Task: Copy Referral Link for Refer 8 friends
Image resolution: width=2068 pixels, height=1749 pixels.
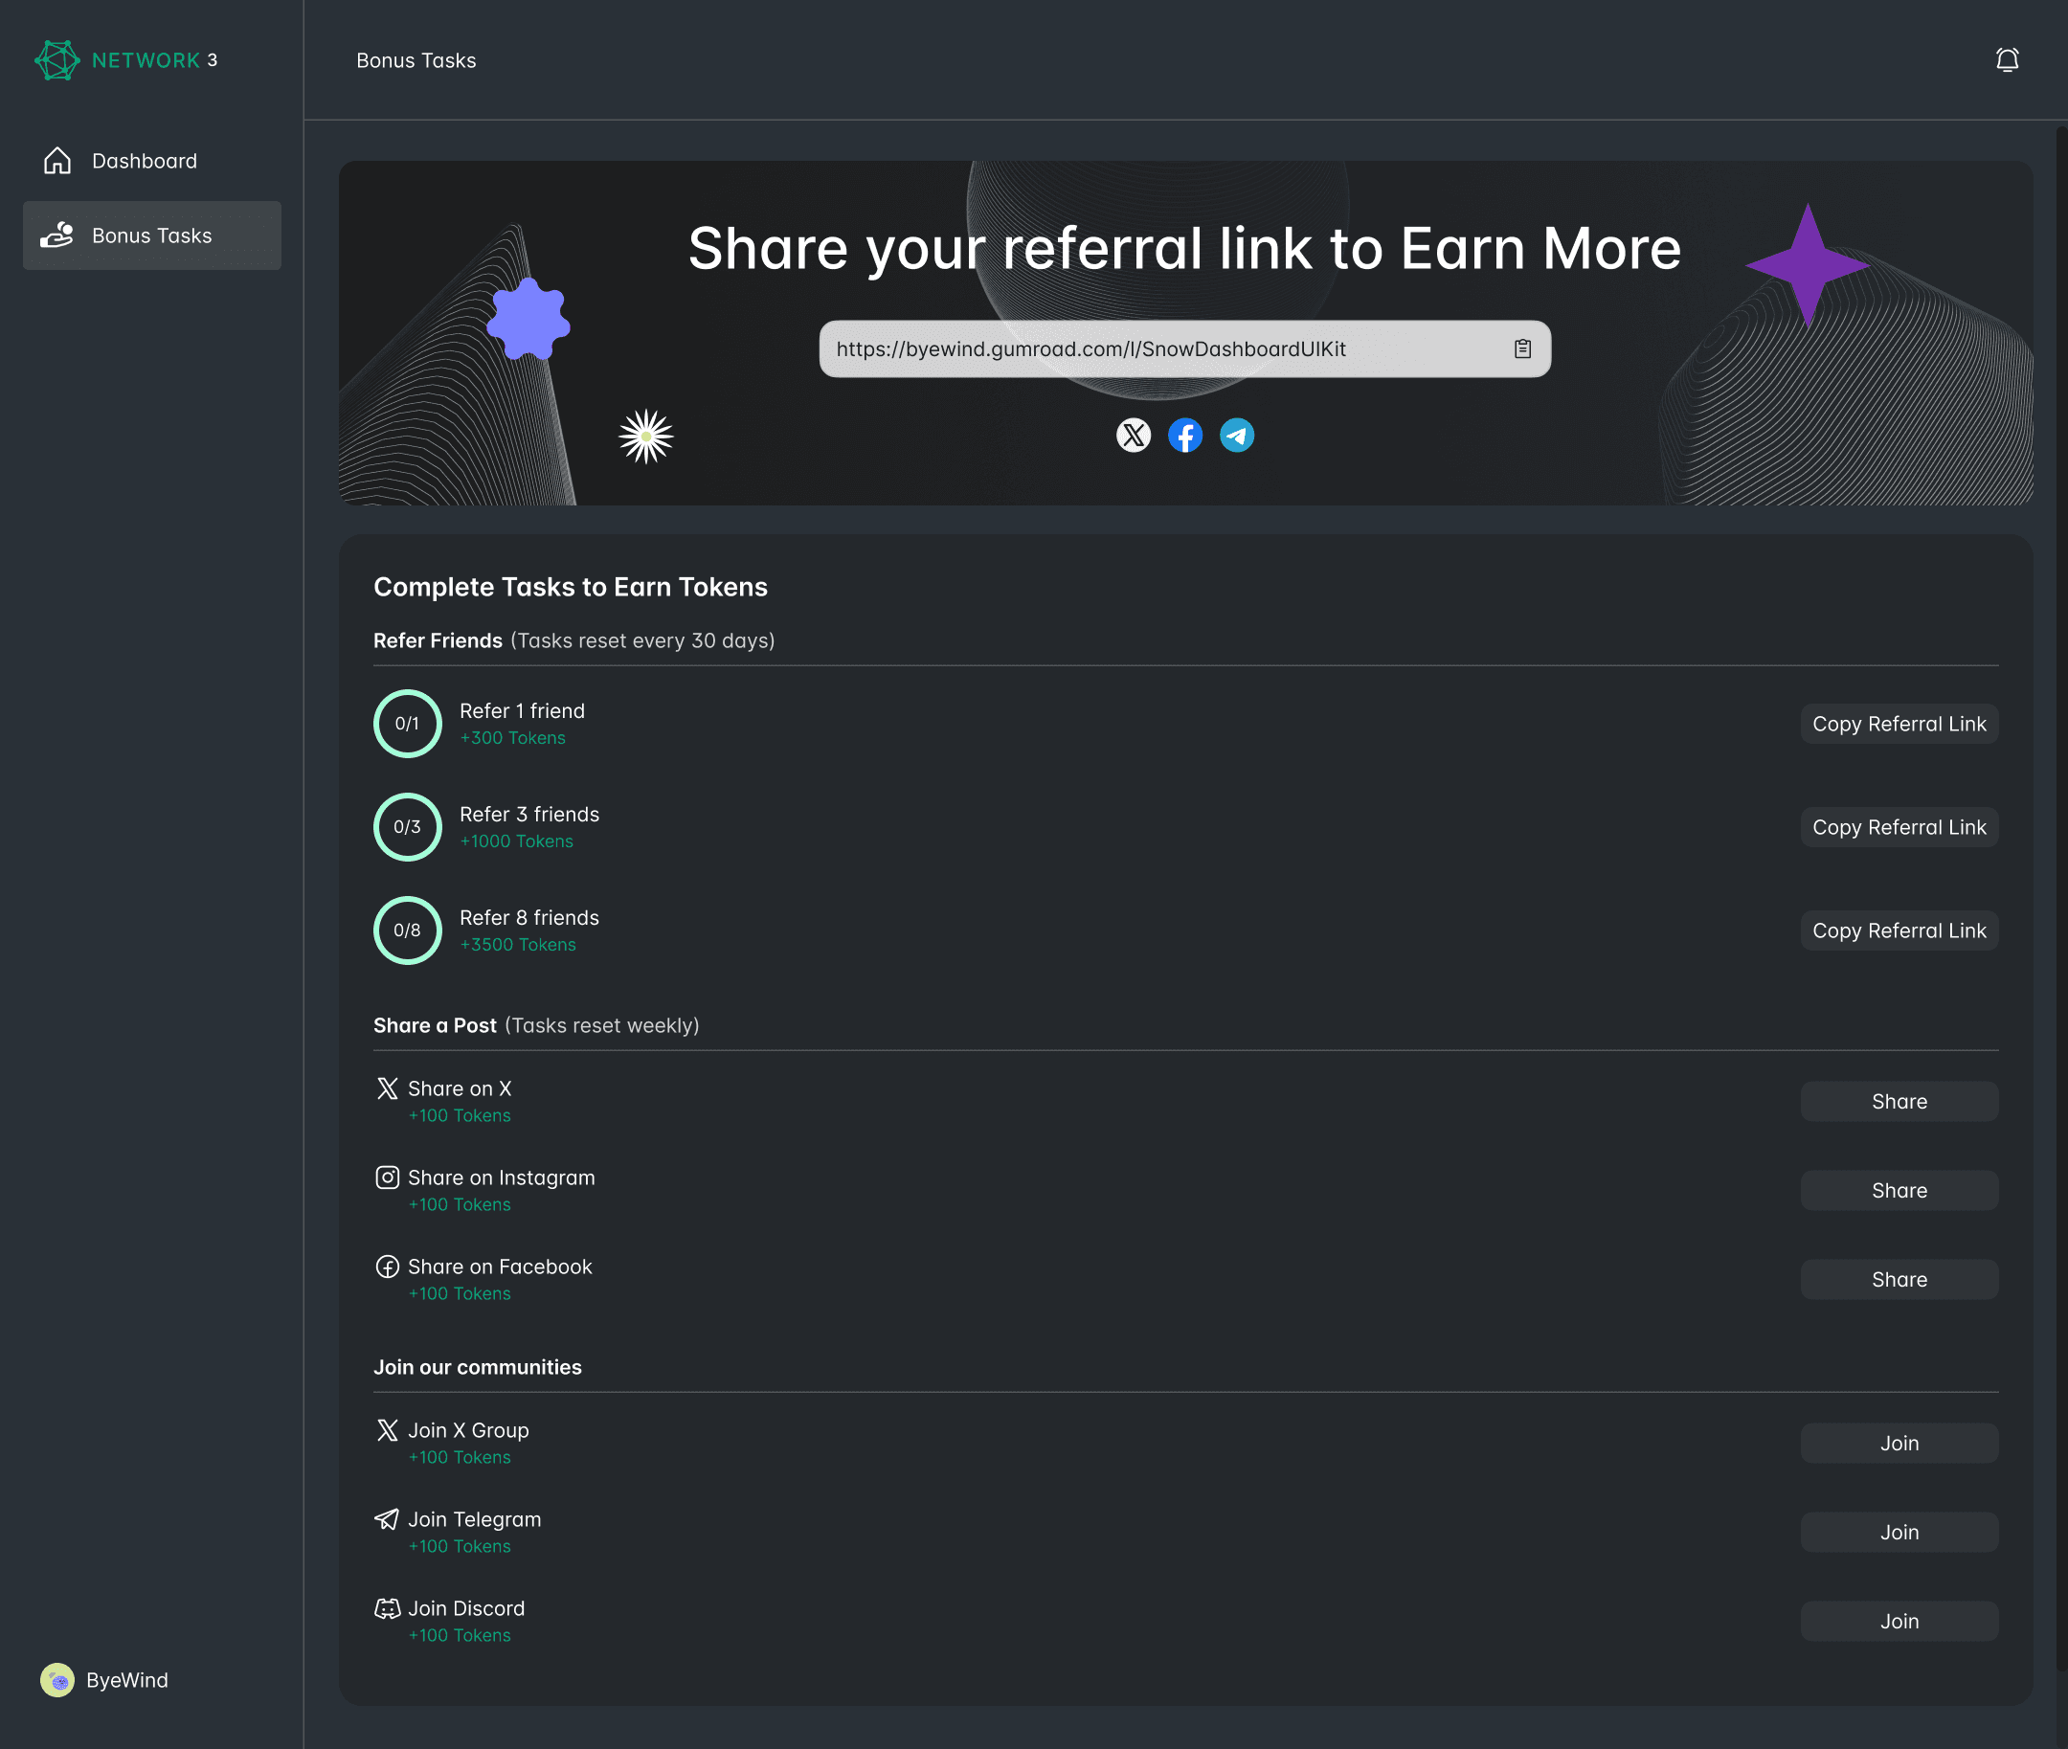Action: coord(1898,931)
